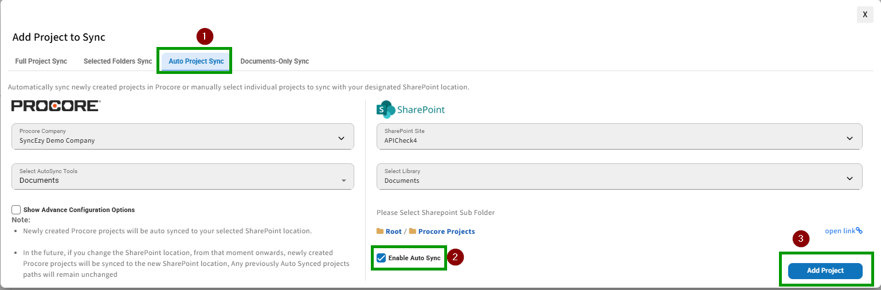This screenshot has width=881, height=290.
Task: Select the Auto Project Sync tab
Action: 196,61
